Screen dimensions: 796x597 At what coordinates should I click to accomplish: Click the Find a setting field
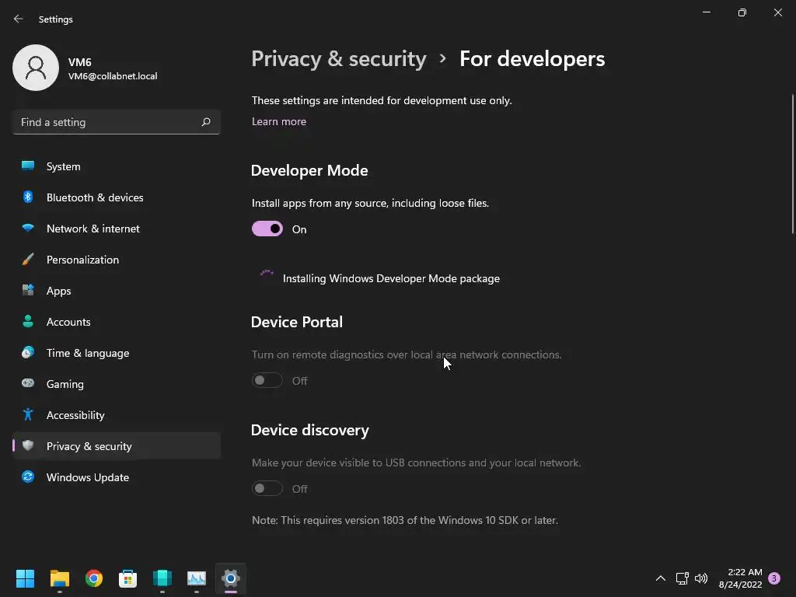click(x=107, y=122)
